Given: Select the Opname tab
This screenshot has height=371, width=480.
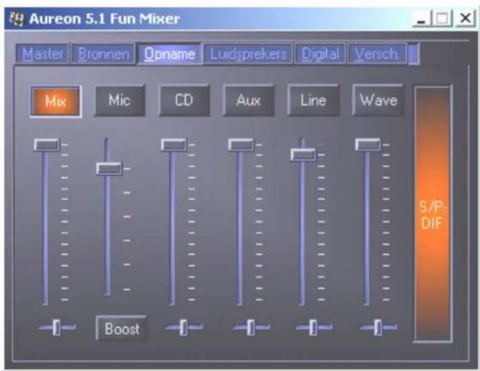Looking at the screenshot, I should (x=169, y=54).
